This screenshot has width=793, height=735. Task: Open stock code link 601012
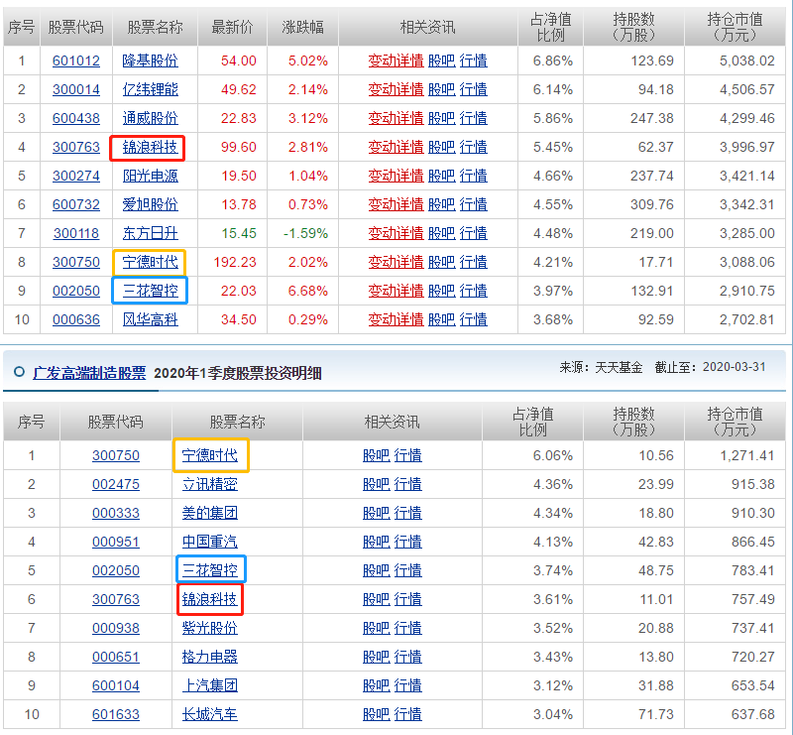click(76, 61)
